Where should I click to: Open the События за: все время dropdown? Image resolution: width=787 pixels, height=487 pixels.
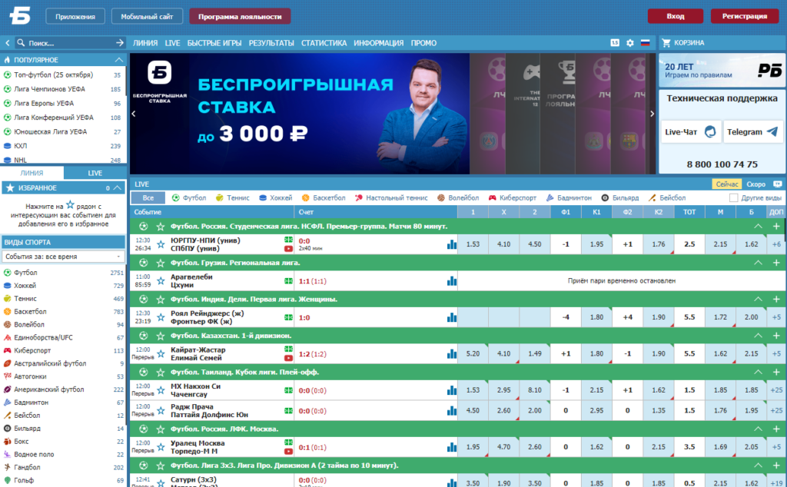pos(63,257)
